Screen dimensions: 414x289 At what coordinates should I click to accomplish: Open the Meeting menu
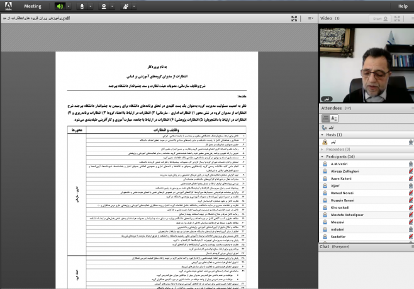point(32,6)
